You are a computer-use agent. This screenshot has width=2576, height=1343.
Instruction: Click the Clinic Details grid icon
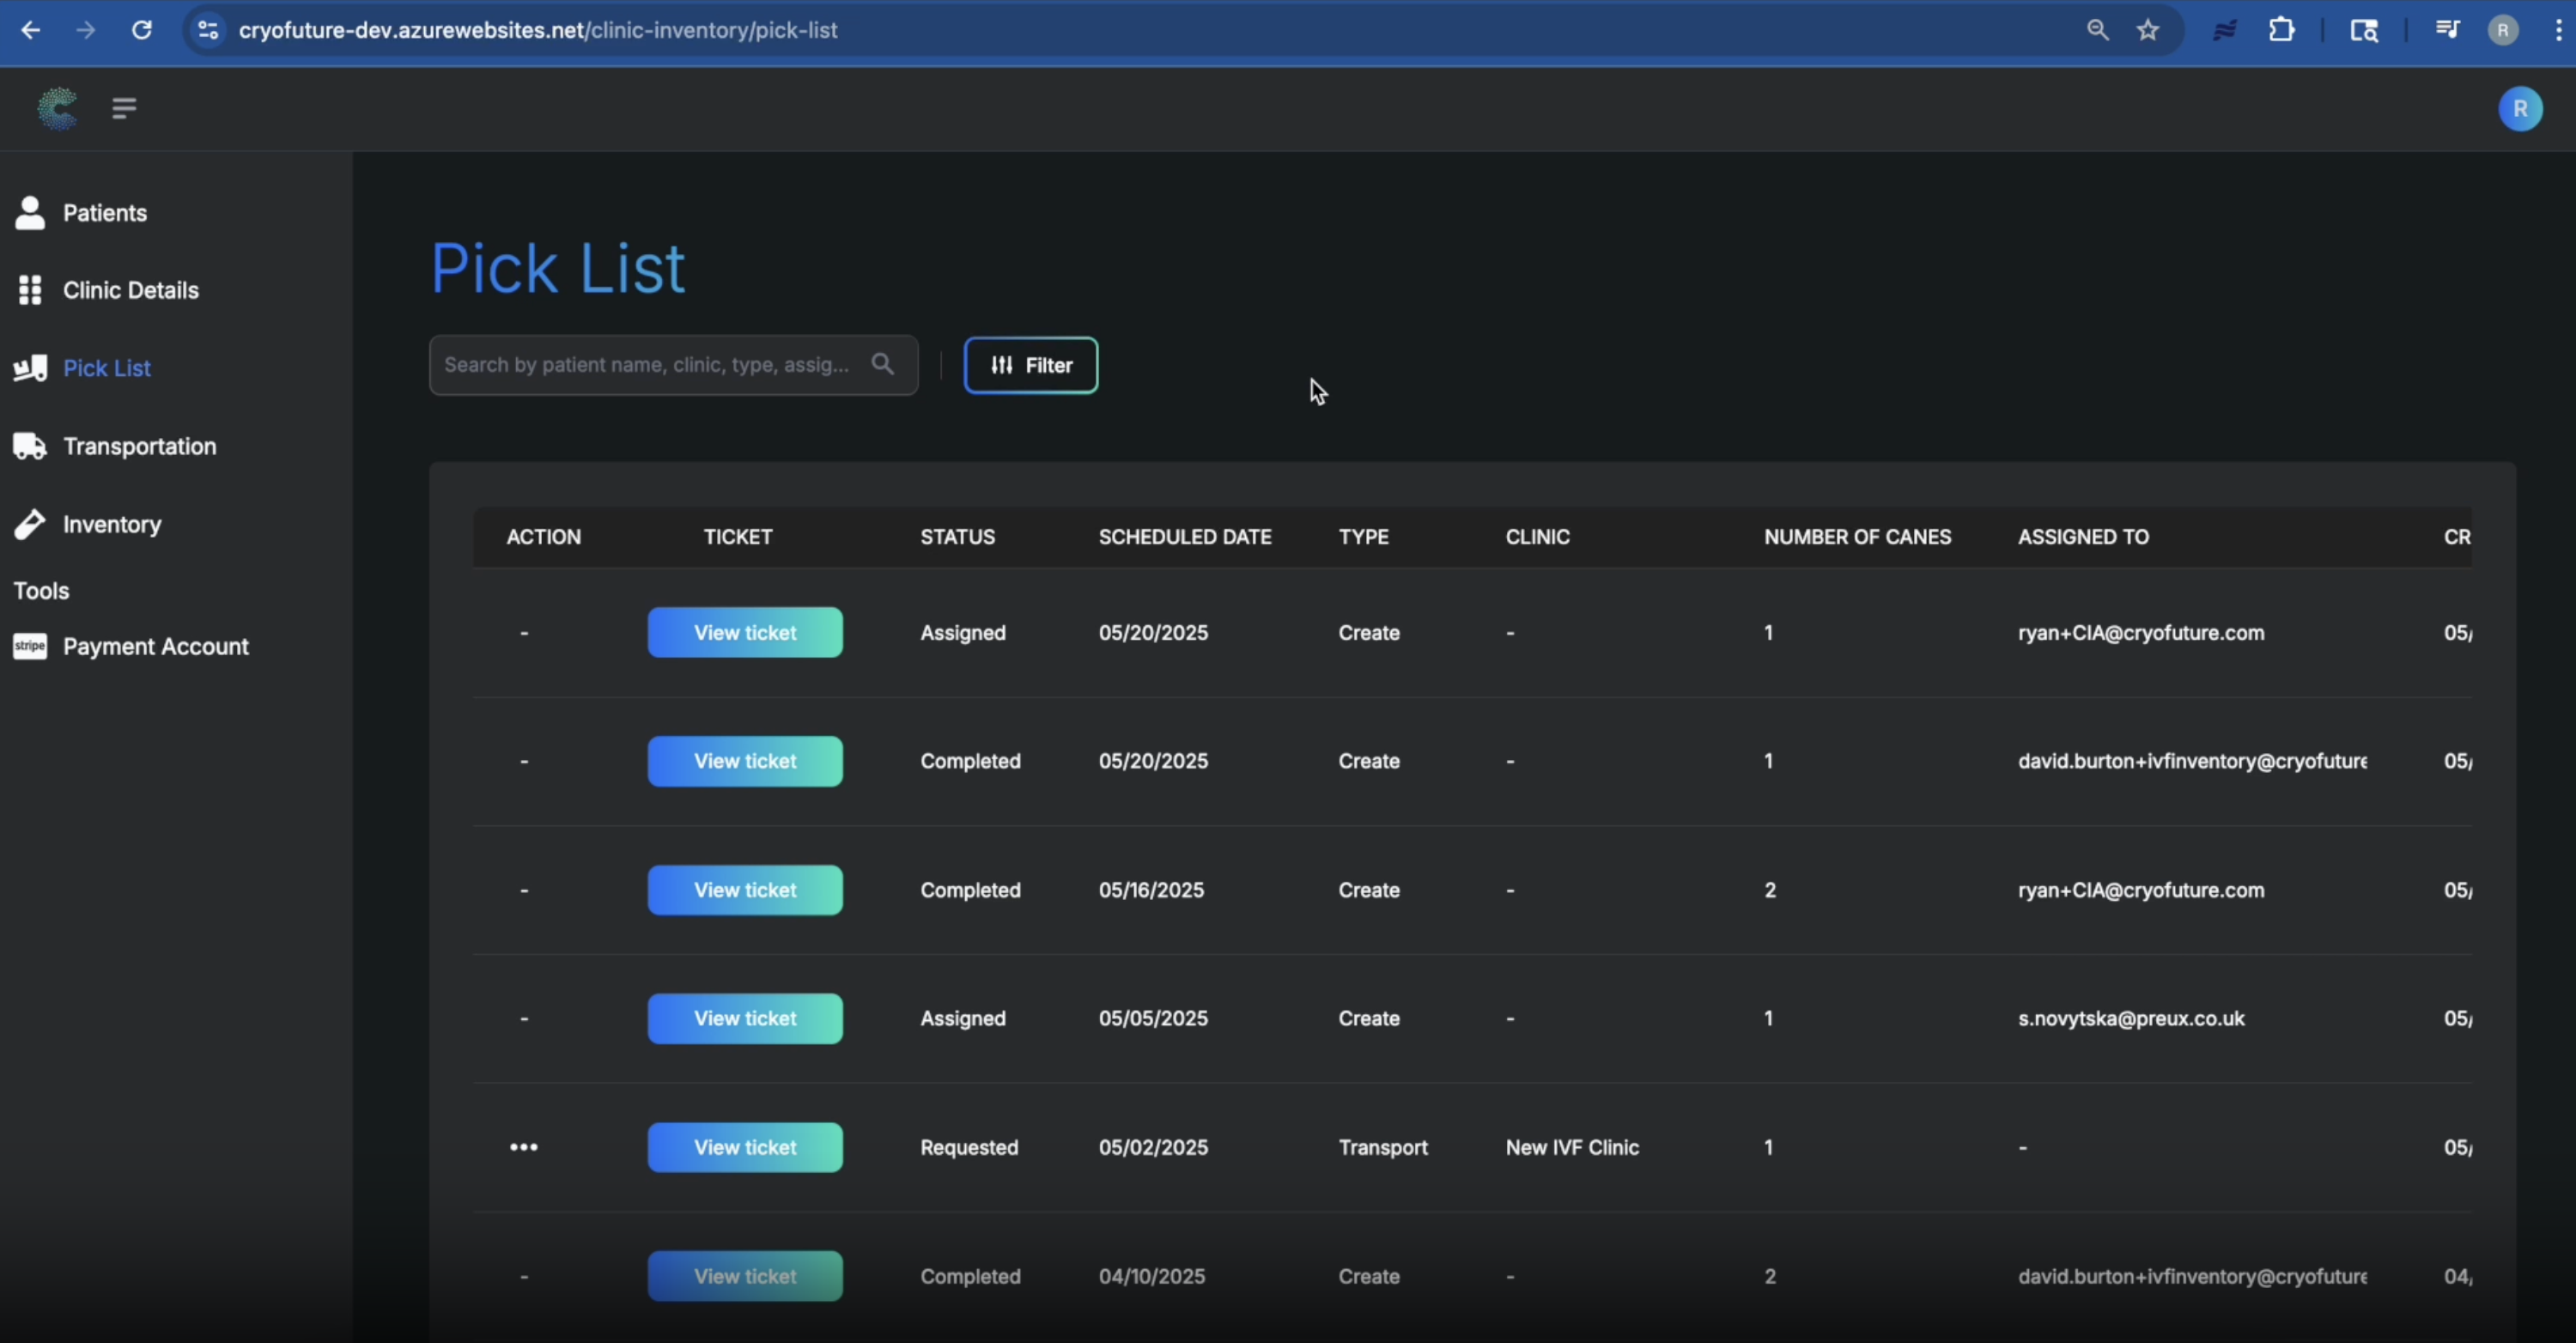pos(29,290)
